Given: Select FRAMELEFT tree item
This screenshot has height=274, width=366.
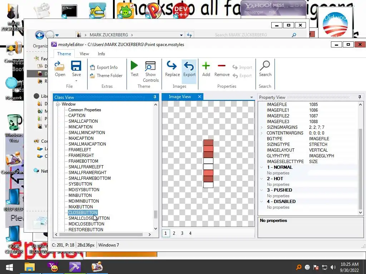Looking at the screenshot, I should coord(80,149).
